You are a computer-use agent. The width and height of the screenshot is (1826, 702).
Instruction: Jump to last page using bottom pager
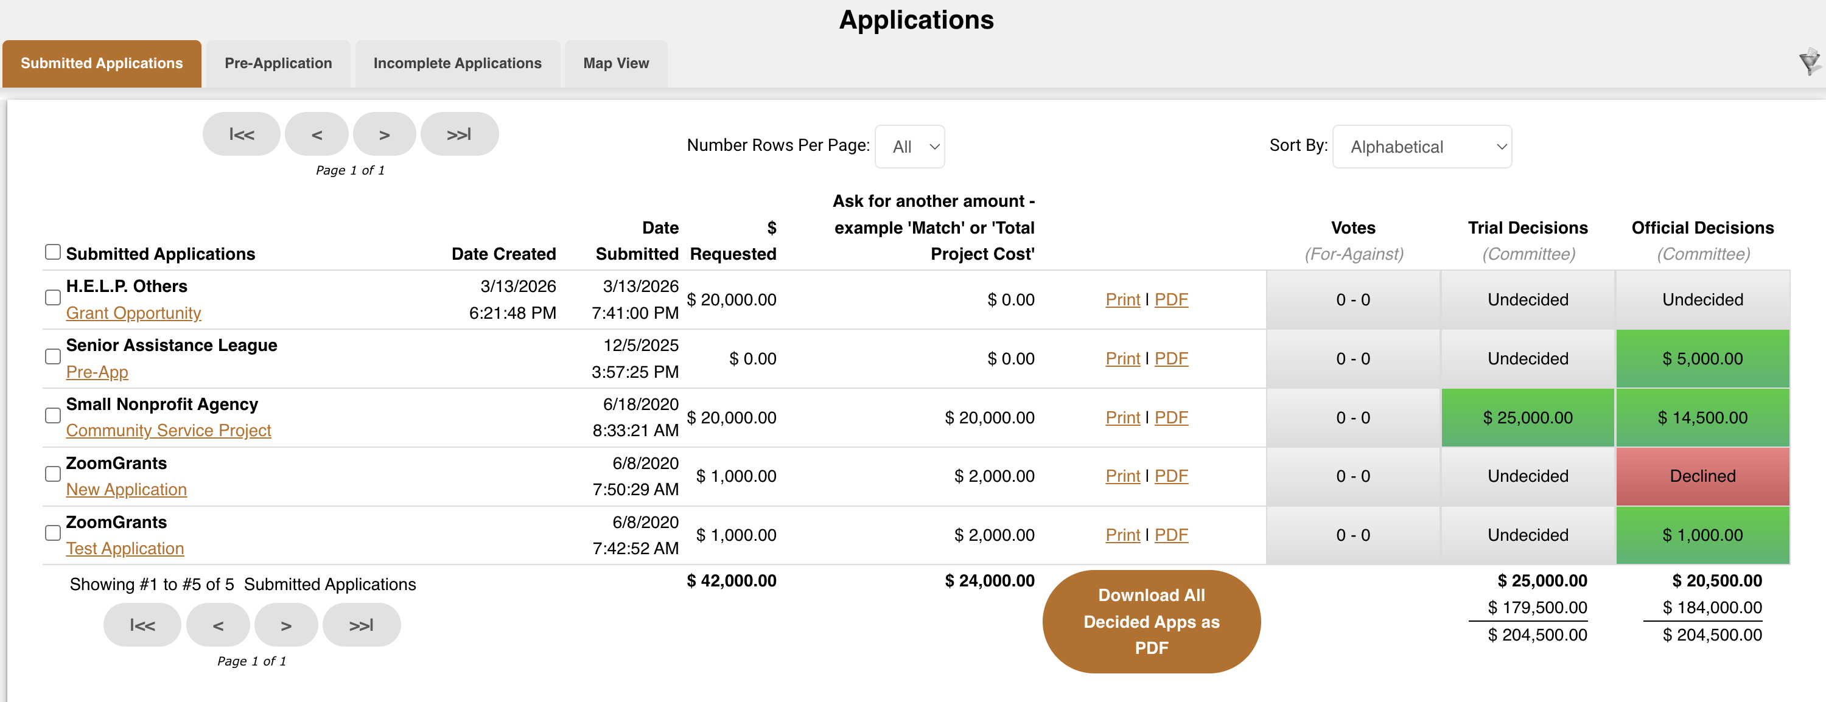(x=361, y=625)
